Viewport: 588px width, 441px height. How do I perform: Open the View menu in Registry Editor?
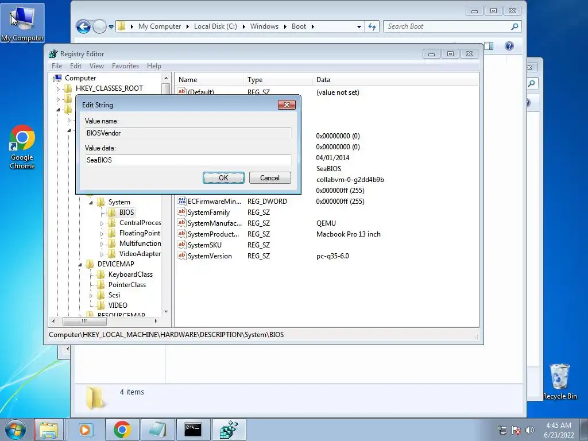[96, 66]
